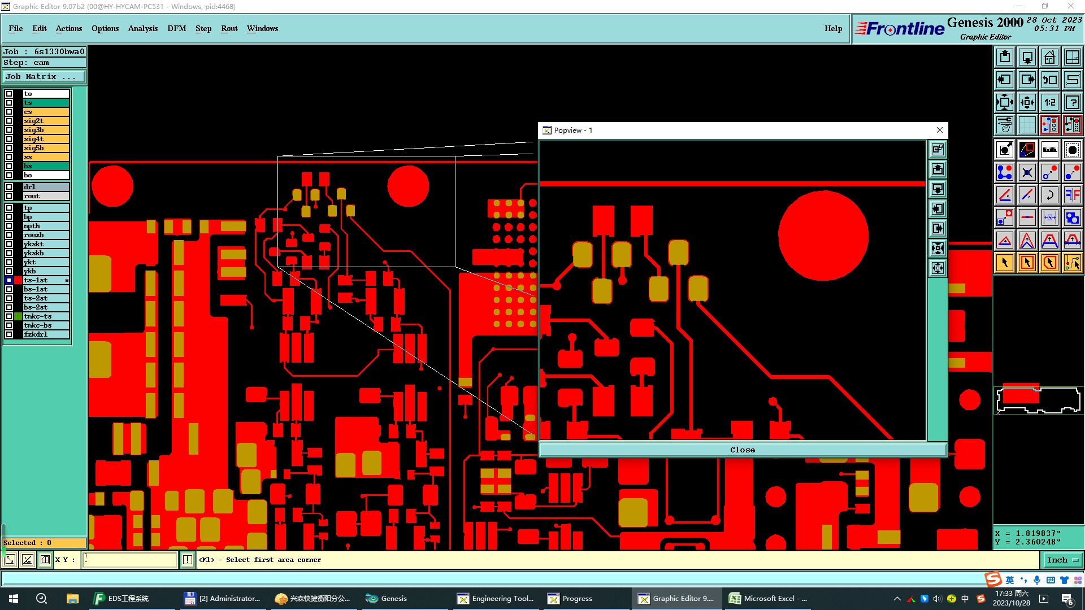Toggle the cs layer checkbox

9,112
